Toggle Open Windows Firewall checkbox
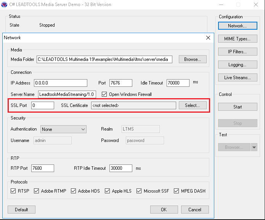265x220 pixels. 104,94
